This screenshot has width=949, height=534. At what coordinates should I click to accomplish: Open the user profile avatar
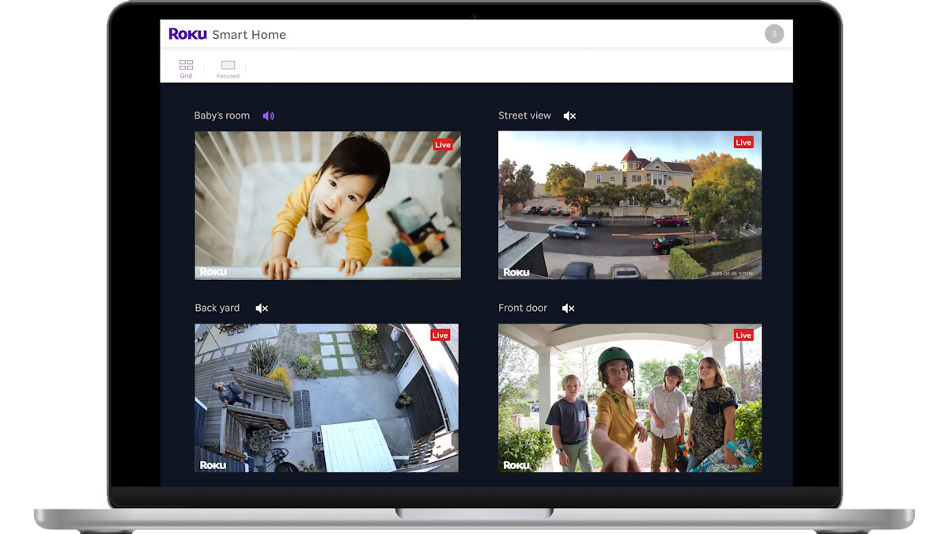pyautogui.click(x=774, y=34)
